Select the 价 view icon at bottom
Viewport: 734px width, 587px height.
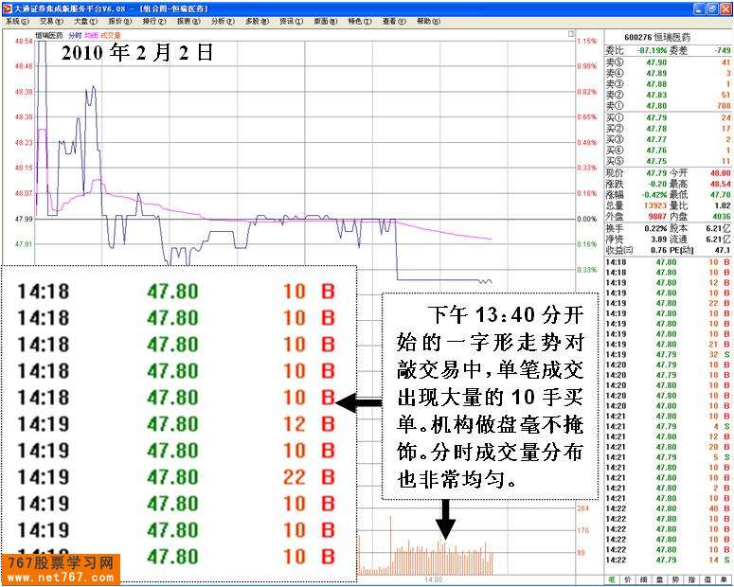click(629, 579)
